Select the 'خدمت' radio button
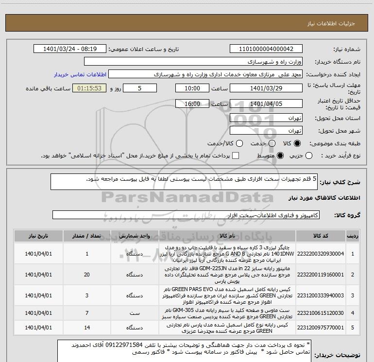 coord(272,143)
